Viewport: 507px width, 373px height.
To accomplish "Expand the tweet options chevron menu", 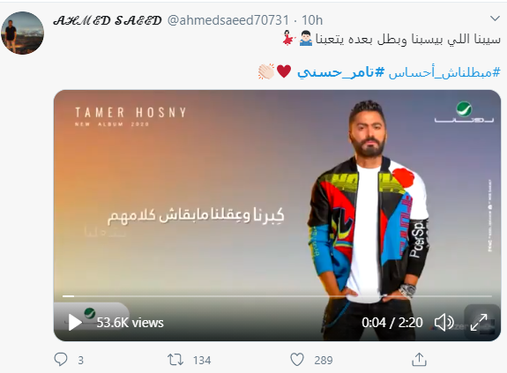I will 495,19.
